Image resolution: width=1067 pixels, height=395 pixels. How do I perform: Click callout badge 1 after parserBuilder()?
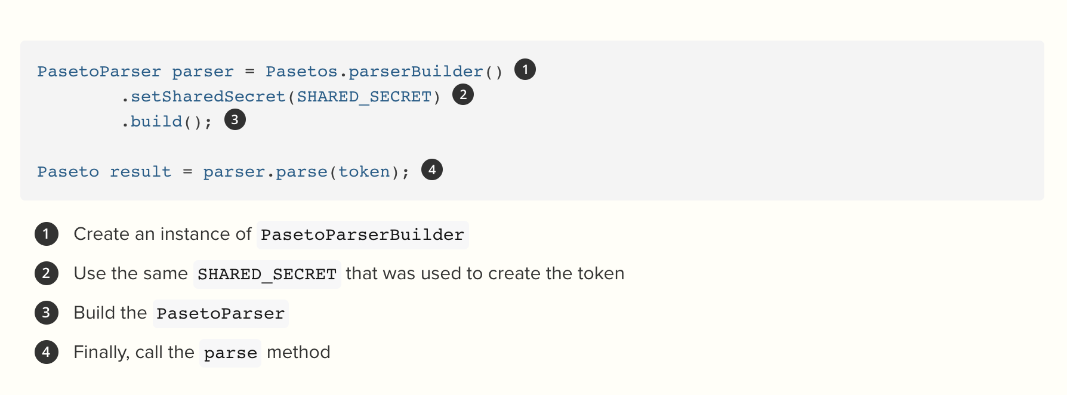tap(525, 70)
